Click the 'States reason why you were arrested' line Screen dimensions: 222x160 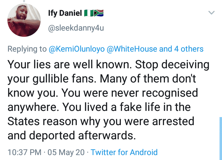(x=101, y=121)
